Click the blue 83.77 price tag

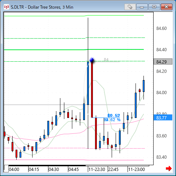click(163, 118)
